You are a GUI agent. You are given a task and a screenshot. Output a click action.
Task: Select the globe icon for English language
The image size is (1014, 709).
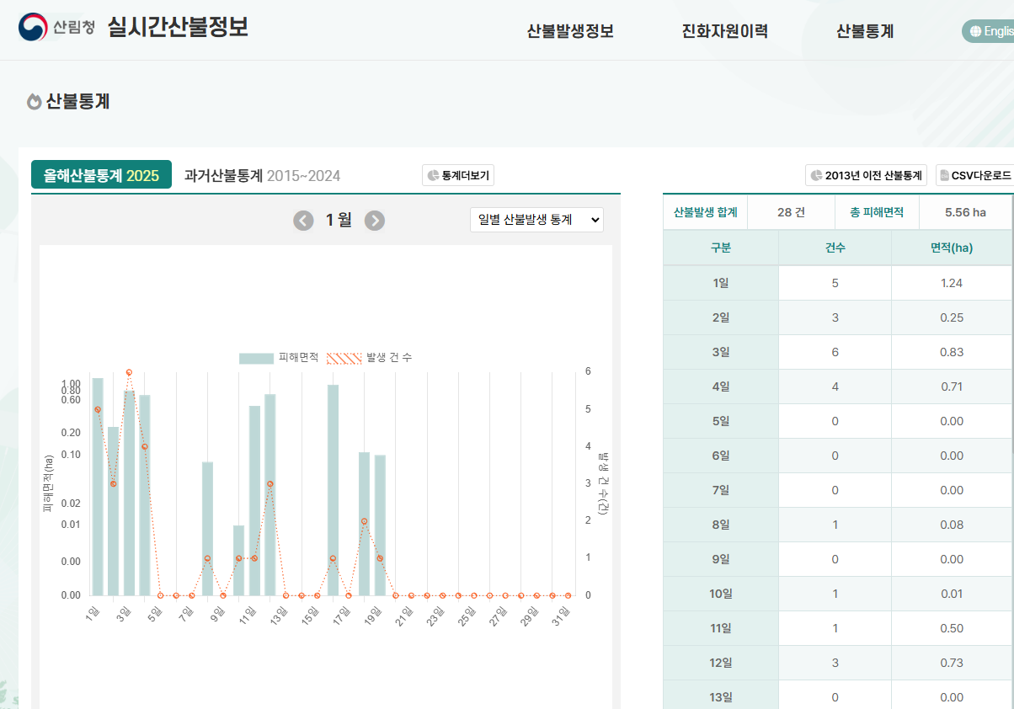click(x=974, y=30)
